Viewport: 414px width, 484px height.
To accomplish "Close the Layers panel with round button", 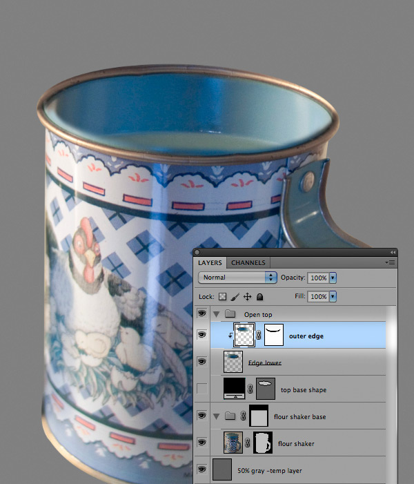I will click(197, 252).
